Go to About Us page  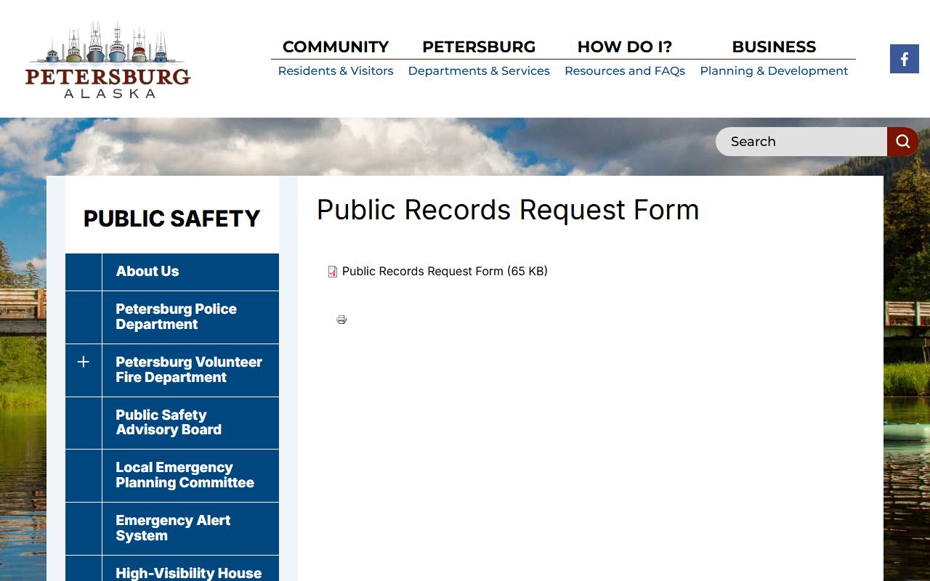(190, 272)
